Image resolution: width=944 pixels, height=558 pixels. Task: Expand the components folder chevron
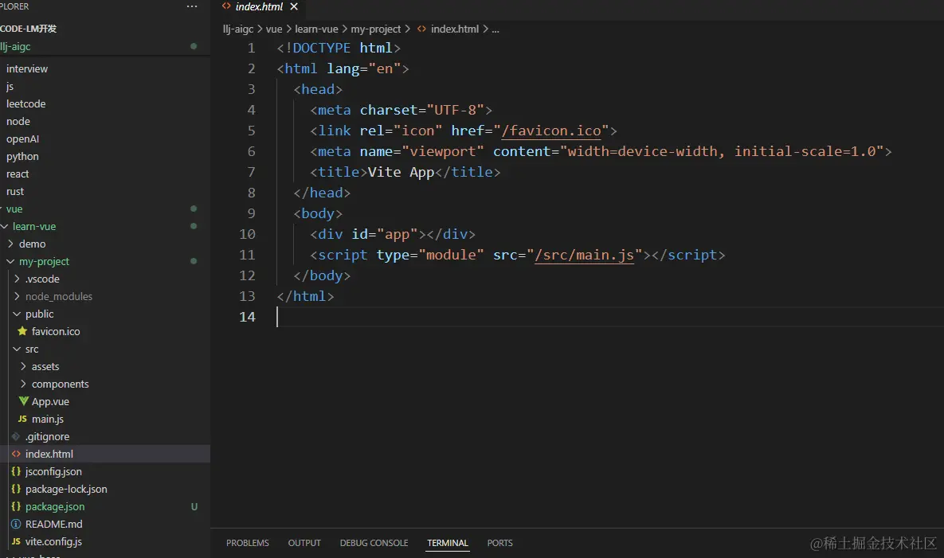coord(23,384)
